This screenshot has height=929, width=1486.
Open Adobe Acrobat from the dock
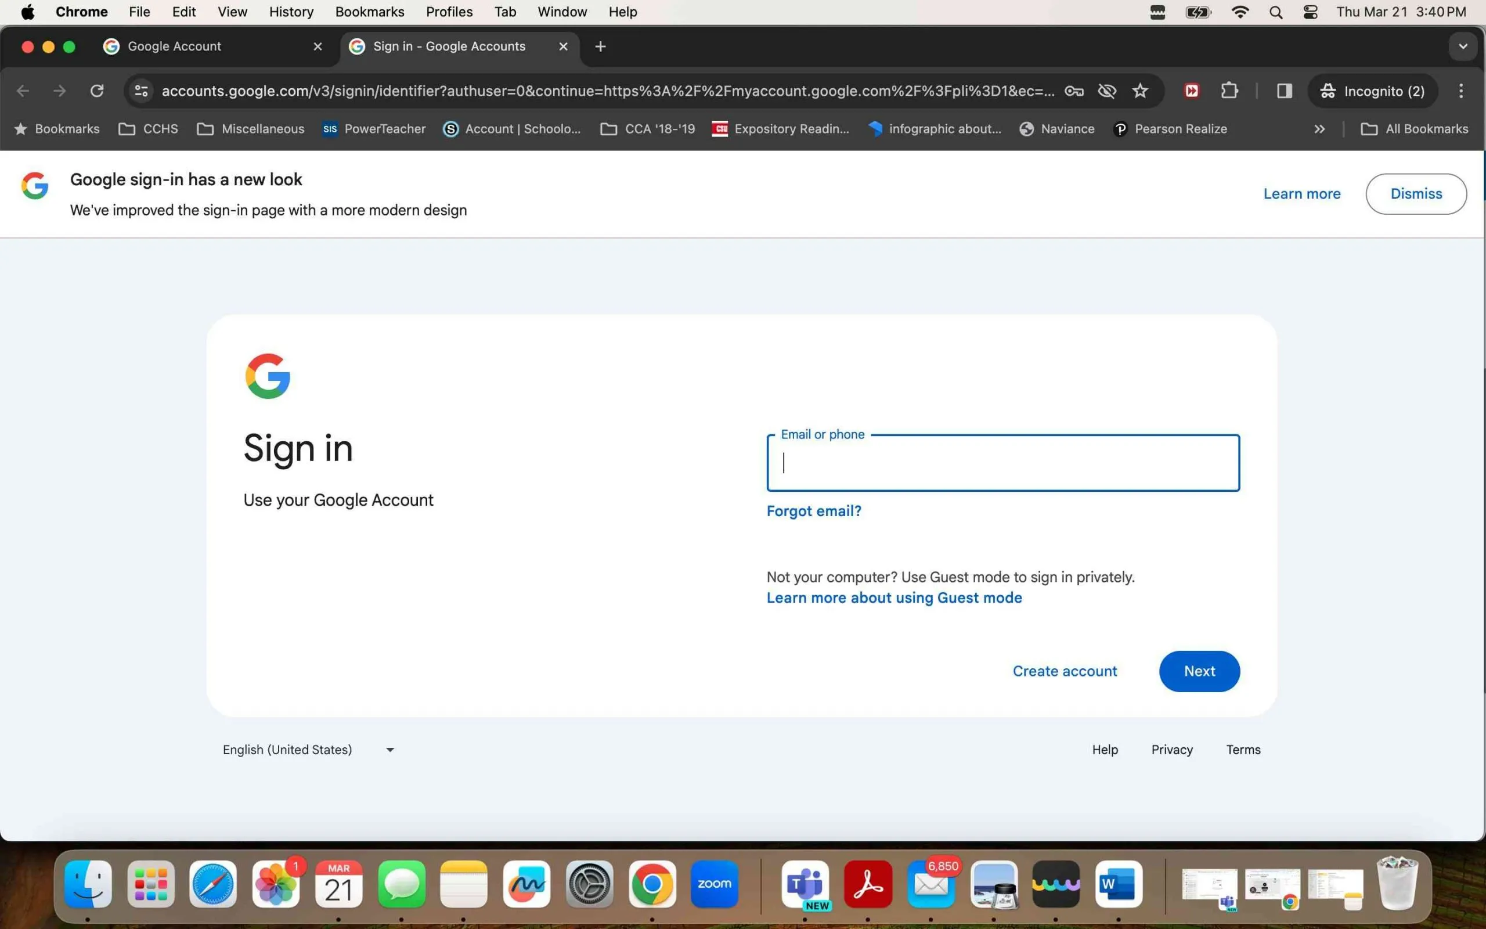pos(868,884)
